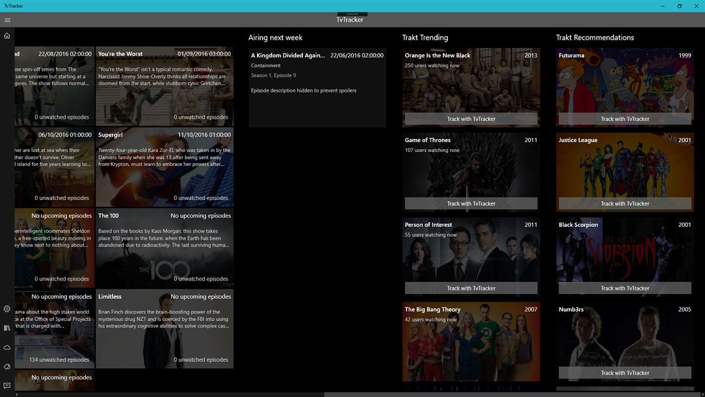The height and width of the screenshot is (397, 705).
Task: Click the TvTracker header title
Action: point(350,20)
